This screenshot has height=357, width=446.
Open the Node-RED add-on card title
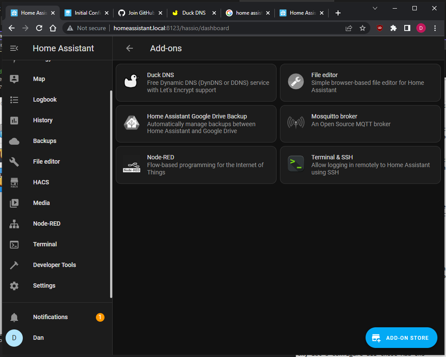[x=160, y=157]
